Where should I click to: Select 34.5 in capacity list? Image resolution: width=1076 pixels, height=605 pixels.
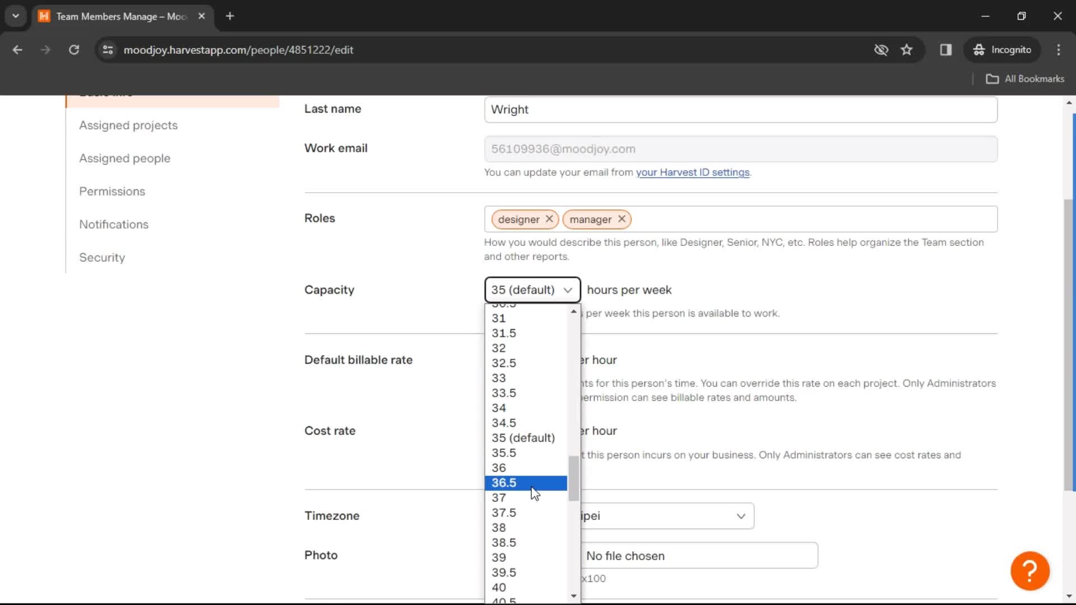point(526,423)
